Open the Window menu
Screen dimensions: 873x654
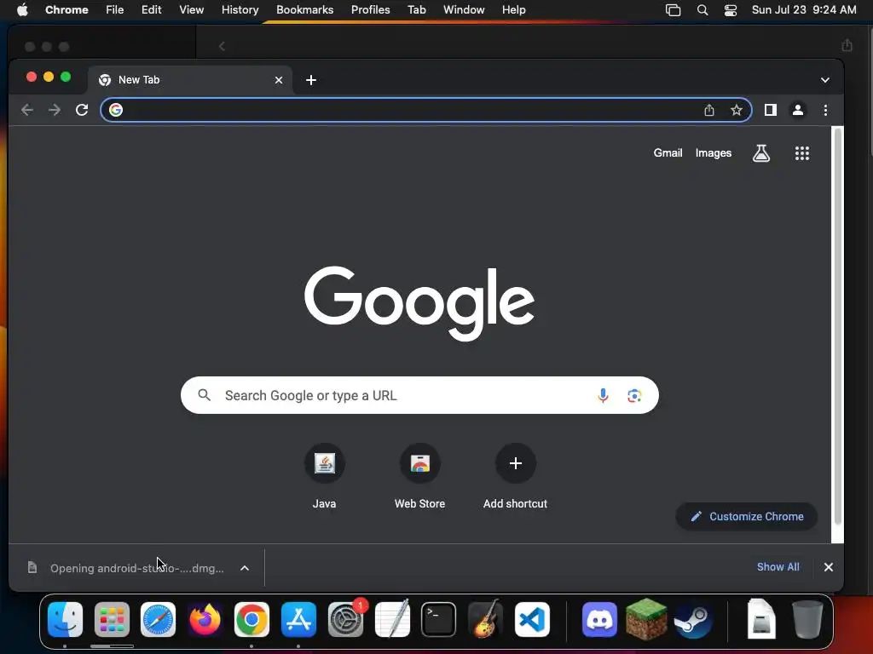464,9
